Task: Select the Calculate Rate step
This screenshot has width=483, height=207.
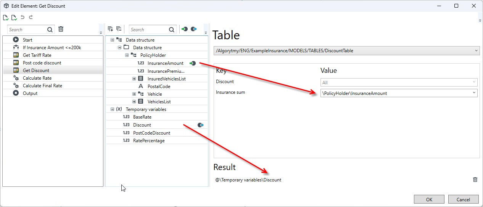Action: 53,78
